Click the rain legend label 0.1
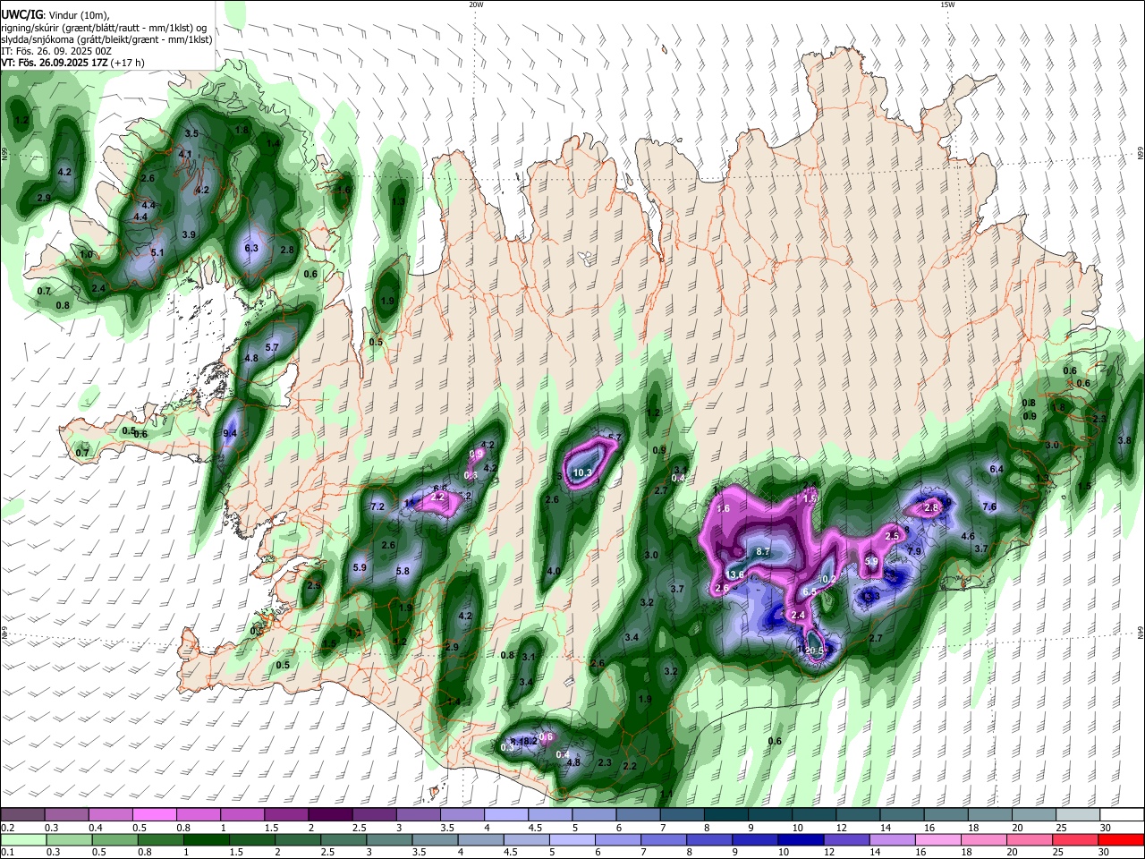Image resolution: width=1145 pixels, height=859 pixels. click(8, 853)
